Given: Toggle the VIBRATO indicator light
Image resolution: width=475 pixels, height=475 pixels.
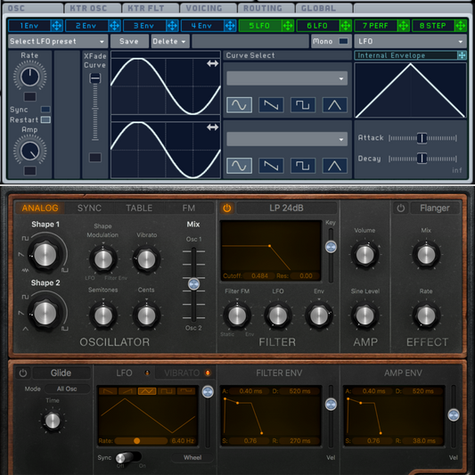Looking at the screenshot, I should pos(208,373).
